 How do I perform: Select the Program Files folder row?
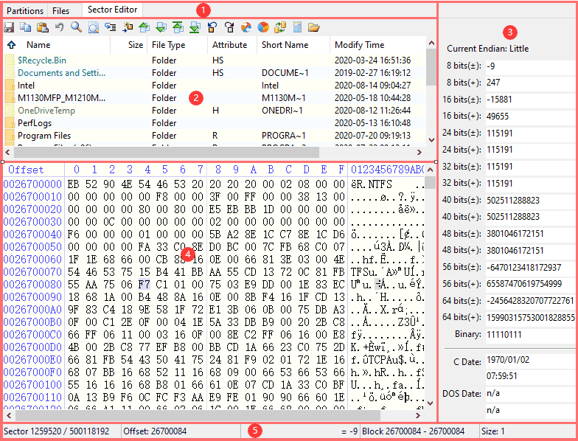[x=44, y=136]
